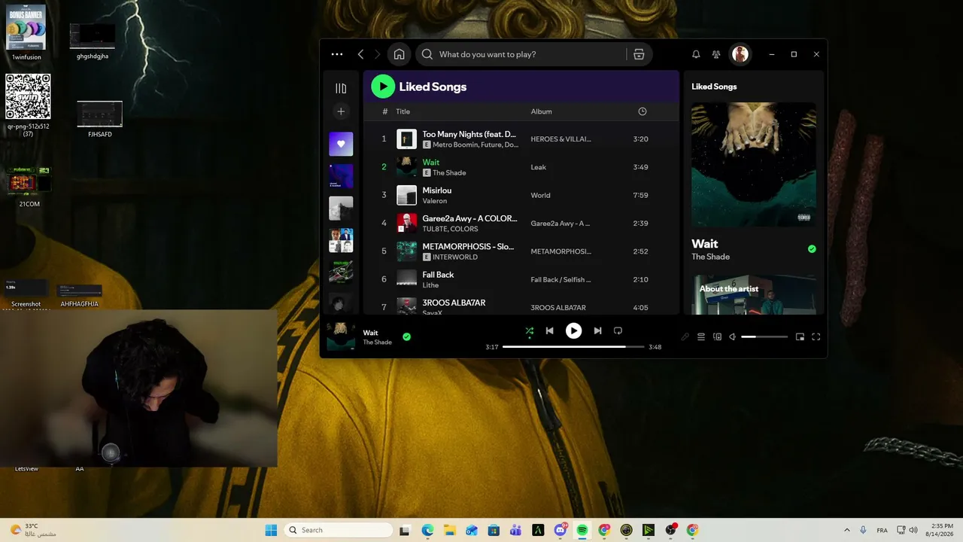Open the Spotify three-dots menu
Image resolution: width=963 pixels, height=542 pixels.
[337, 54]
